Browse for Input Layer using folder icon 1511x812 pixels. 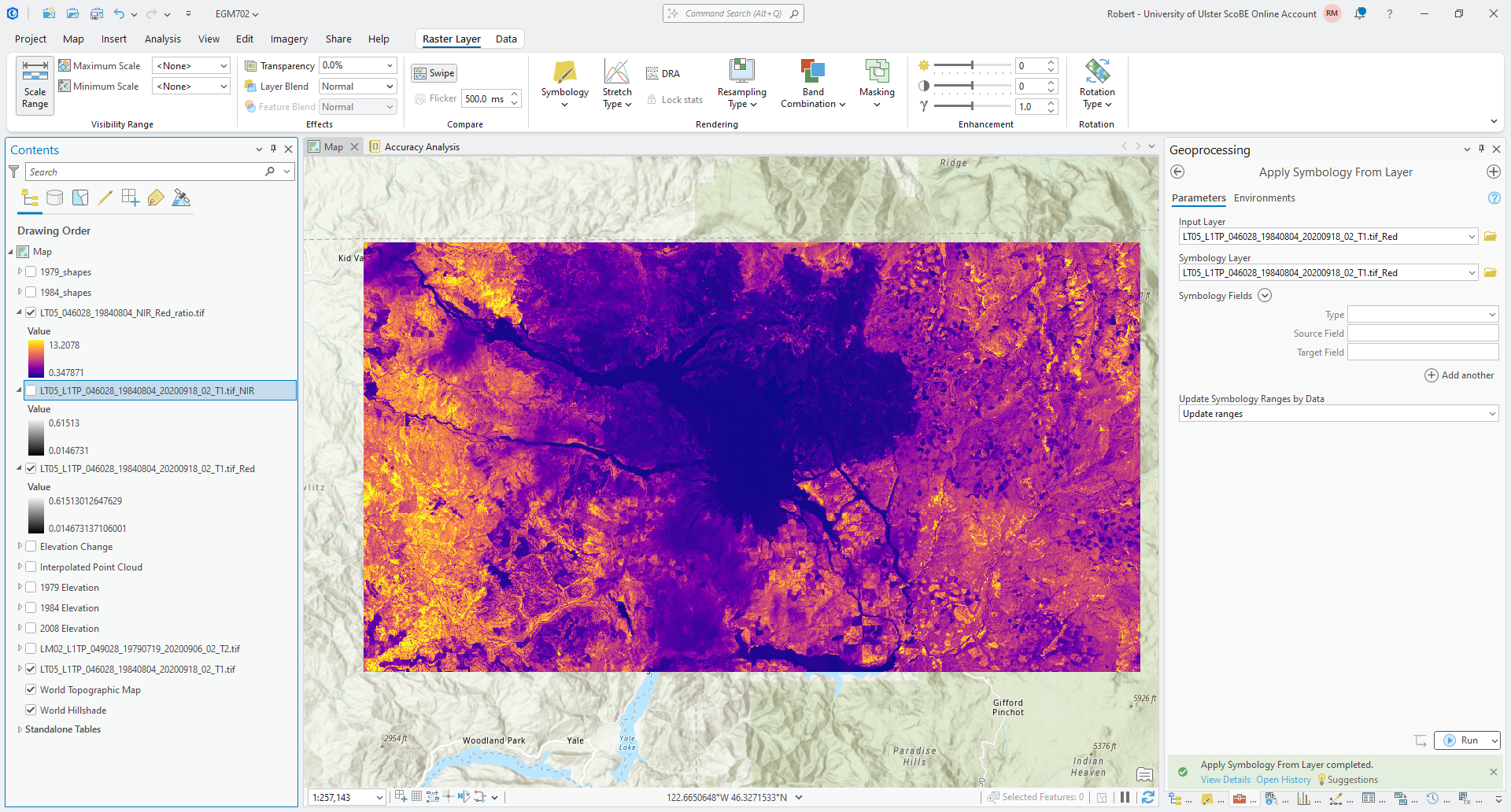click(x=1490, y=237)
